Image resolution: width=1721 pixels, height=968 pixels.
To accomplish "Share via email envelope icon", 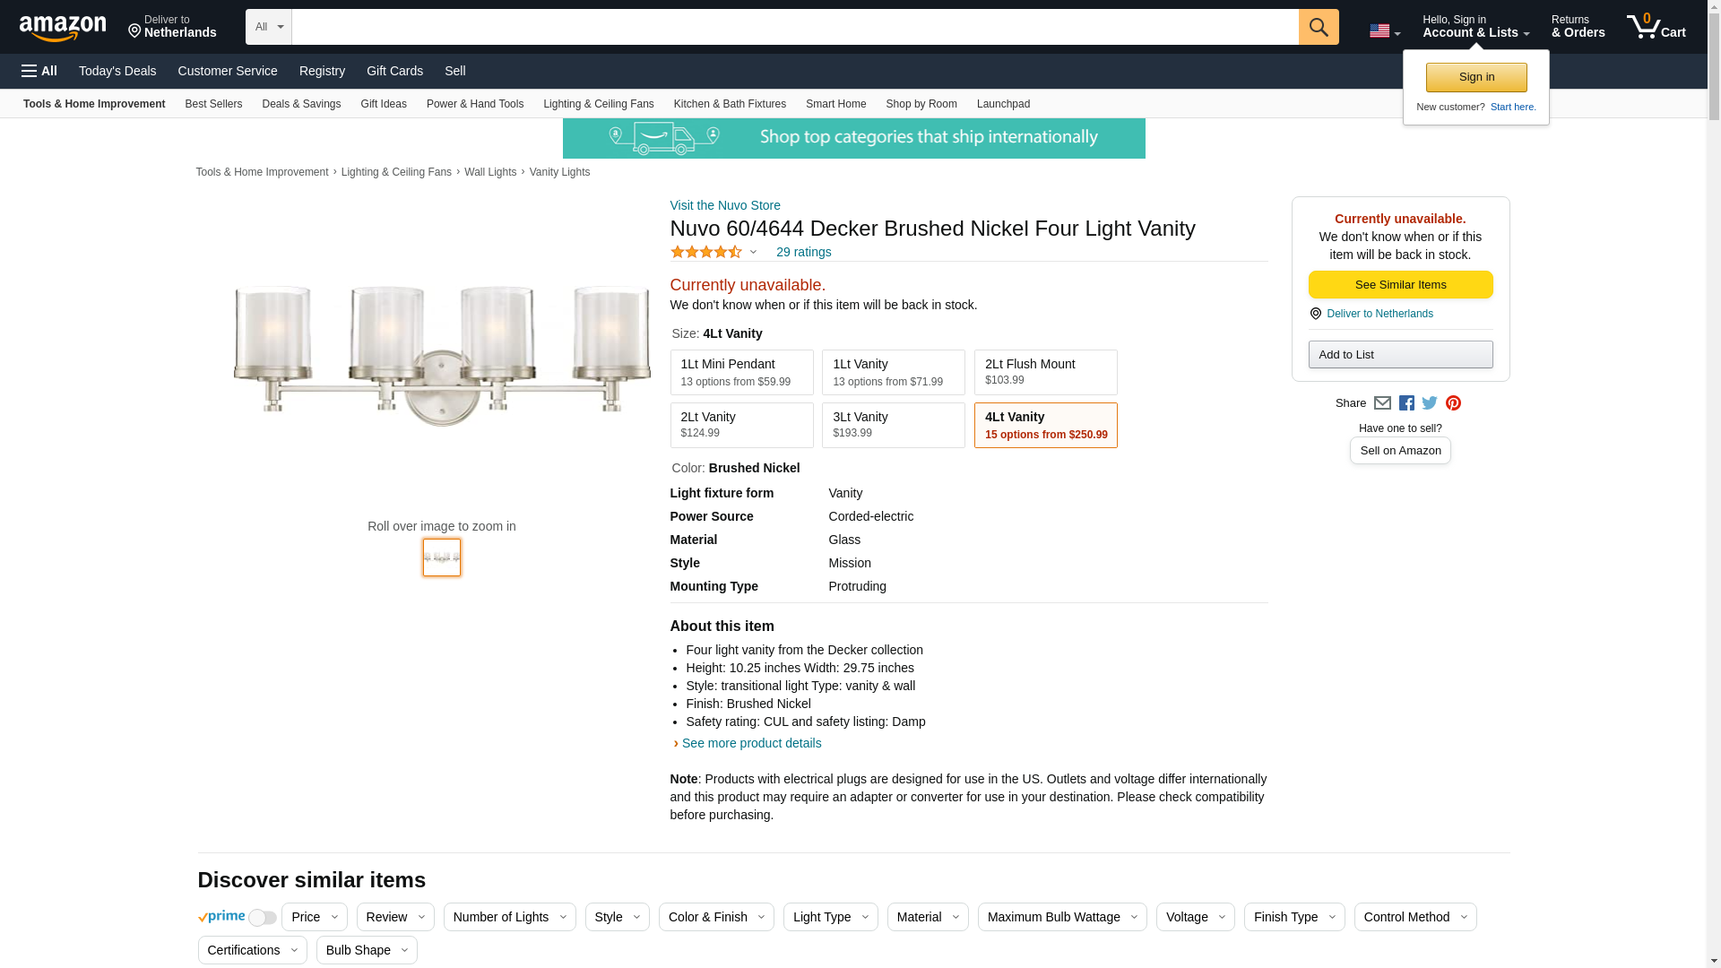I will click(x=1382, y=403).
